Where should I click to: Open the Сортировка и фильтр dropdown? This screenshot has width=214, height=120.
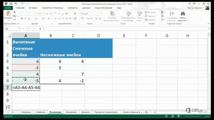click(172, 16)
